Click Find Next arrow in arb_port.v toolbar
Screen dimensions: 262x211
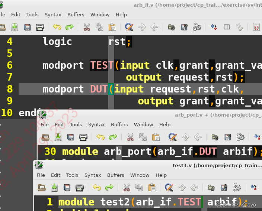coord(185,137)
